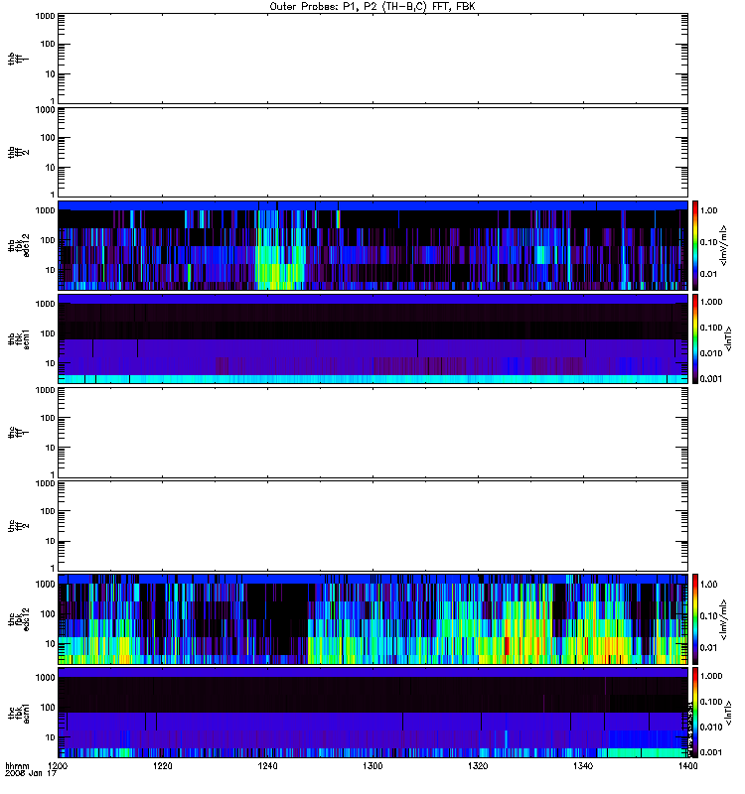Click '0.001' on the thb scm1 color scale
Viewport: 745px width, 794px height.
click(711, 378)
